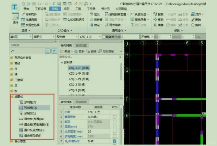Select the 复制 copy tool in 修改 group
217x146 pixels.
[x=158, y=14]
